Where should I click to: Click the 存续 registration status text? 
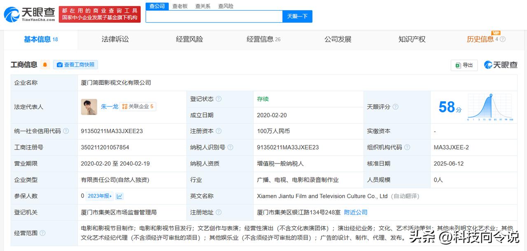click(263, 99)
